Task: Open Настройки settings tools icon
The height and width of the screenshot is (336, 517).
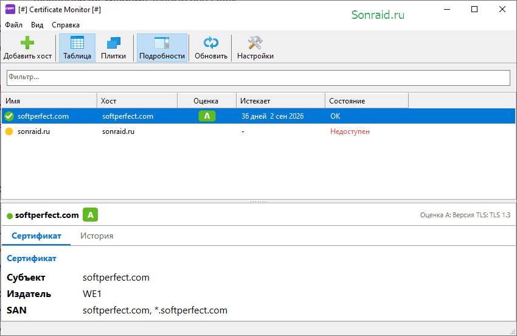Action: (x=255, y=43)
